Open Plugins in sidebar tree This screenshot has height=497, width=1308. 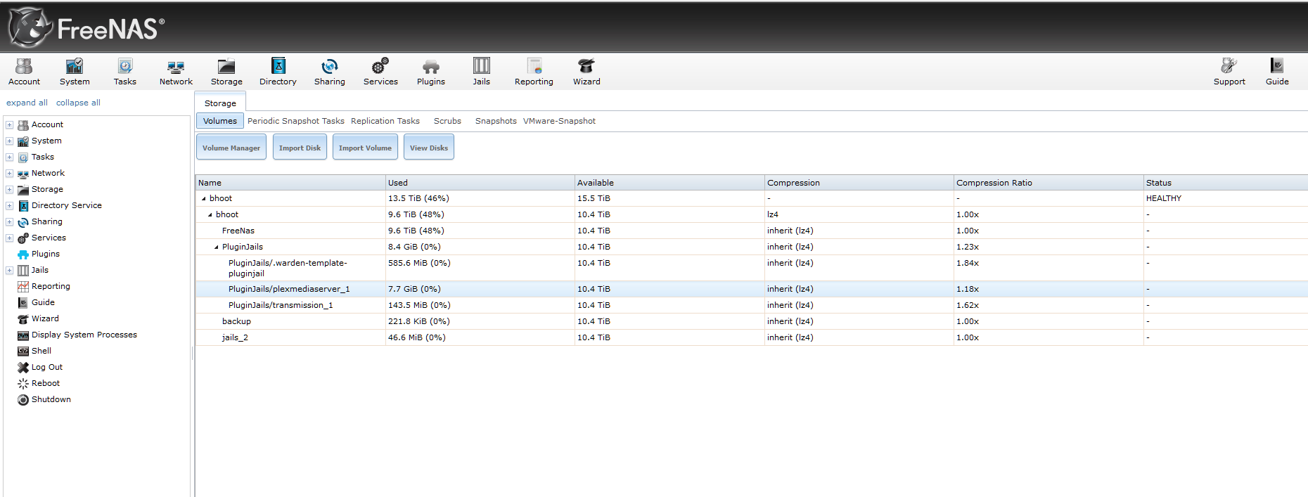pyautogui.click(x=46, y=254)
